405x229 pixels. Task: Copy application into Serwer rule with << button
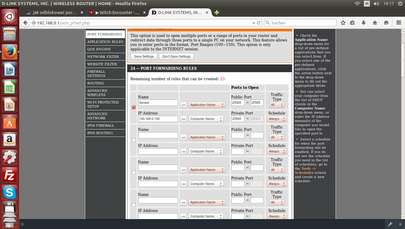click(183, 105)
